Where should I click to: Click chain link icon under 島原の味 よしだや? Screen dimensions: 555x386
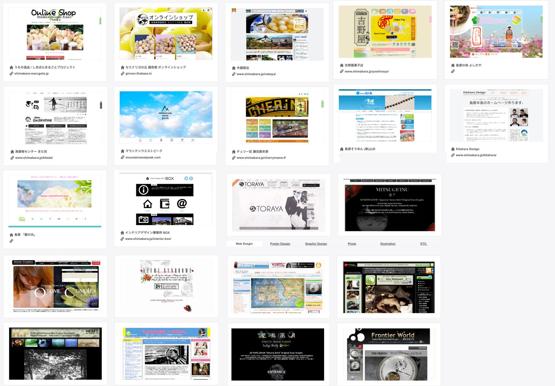453,71
